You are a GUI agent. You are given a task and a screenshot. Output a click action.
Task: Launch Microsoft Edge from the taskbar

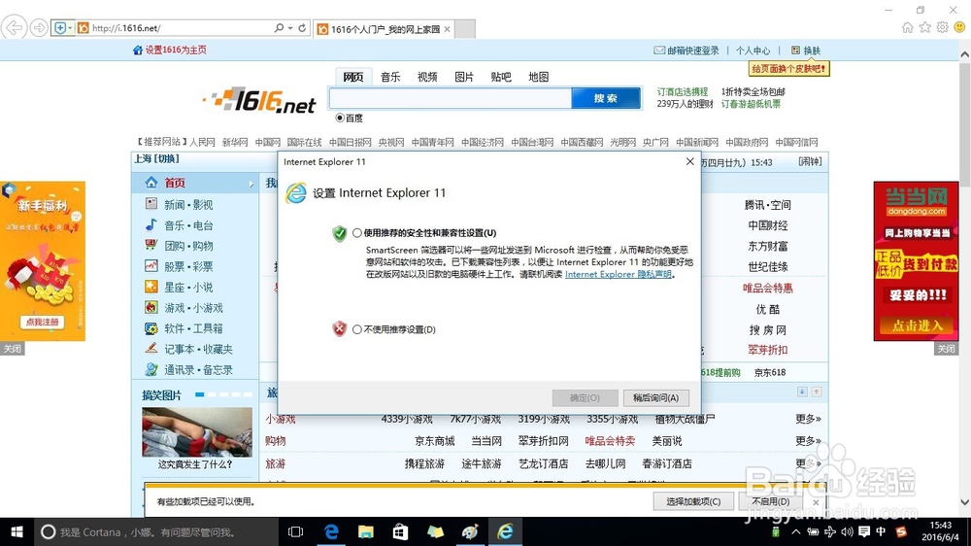coord(331,531)
